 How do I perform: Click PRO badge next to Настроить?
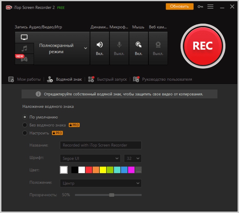(57, 133)
